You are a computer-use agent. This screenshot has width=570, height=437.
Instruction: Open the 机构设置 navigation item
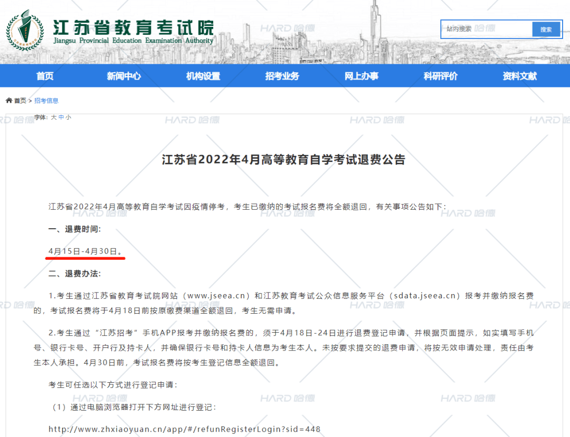coord(203,76)
